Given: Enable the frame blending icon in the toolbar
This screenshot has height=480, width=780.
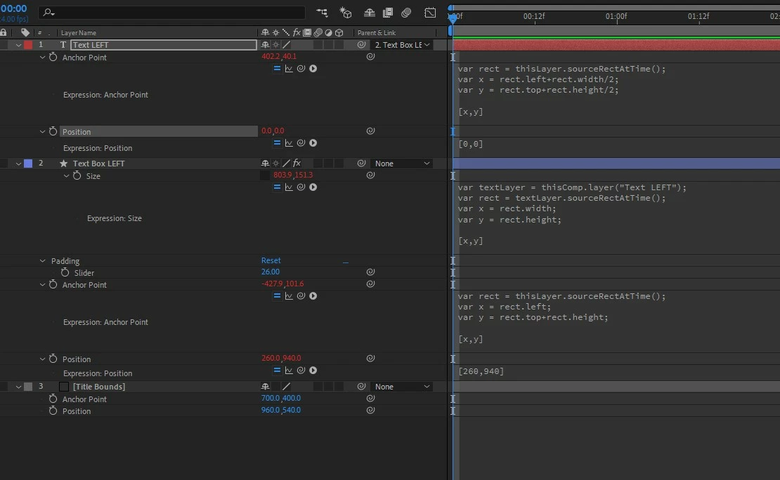Looking at the screenshot, I should click(x=387, y=13).
